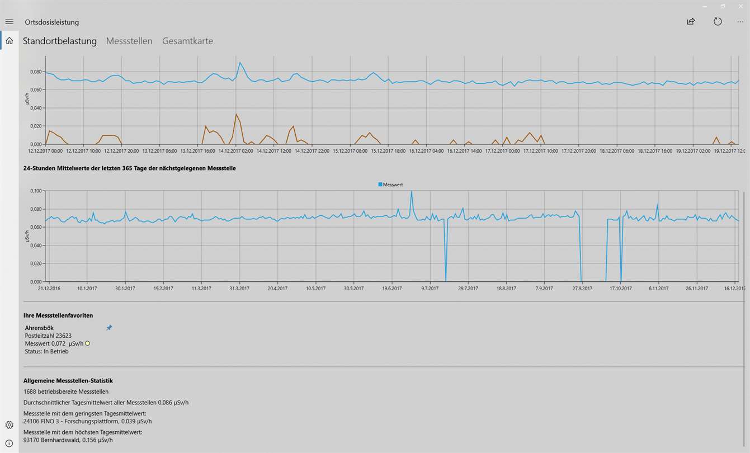Click the share icon in the top bar
The width and height of the screenshot is (750, 453).
691,22
